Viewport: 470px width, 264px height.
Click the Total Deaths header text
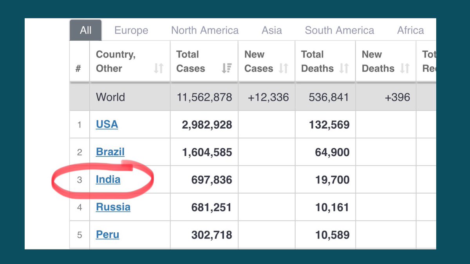pyautogui.click(x=317, y=61)
